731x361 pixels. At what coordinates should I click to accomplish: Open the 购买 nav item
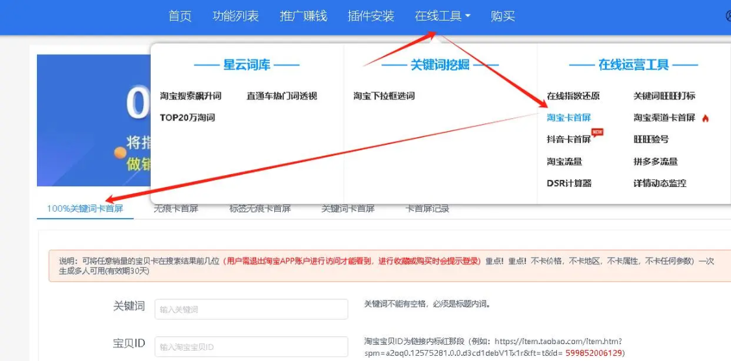point(502,16)
